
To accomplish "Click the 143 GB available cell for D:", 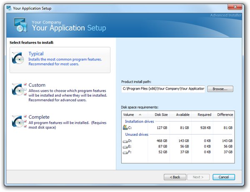I will 184,141.
